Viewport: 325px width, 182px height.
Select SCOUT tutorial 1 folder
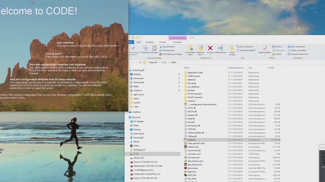tap(195, 94)
